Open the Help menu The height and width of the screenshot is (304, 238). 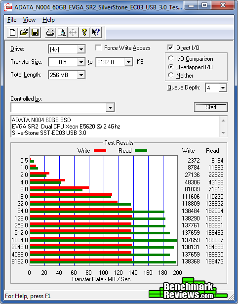[x=48, y=20]
